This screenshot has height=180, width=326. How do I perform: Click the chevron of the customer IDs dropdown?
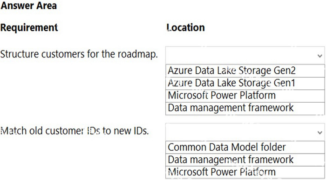(320, 132)
